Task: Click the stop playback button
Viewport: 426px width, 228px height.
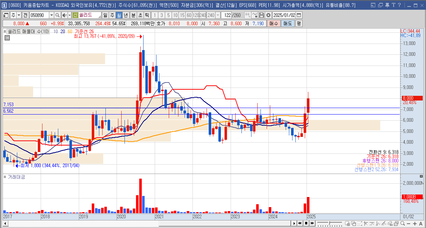Action: pos(306,223)
